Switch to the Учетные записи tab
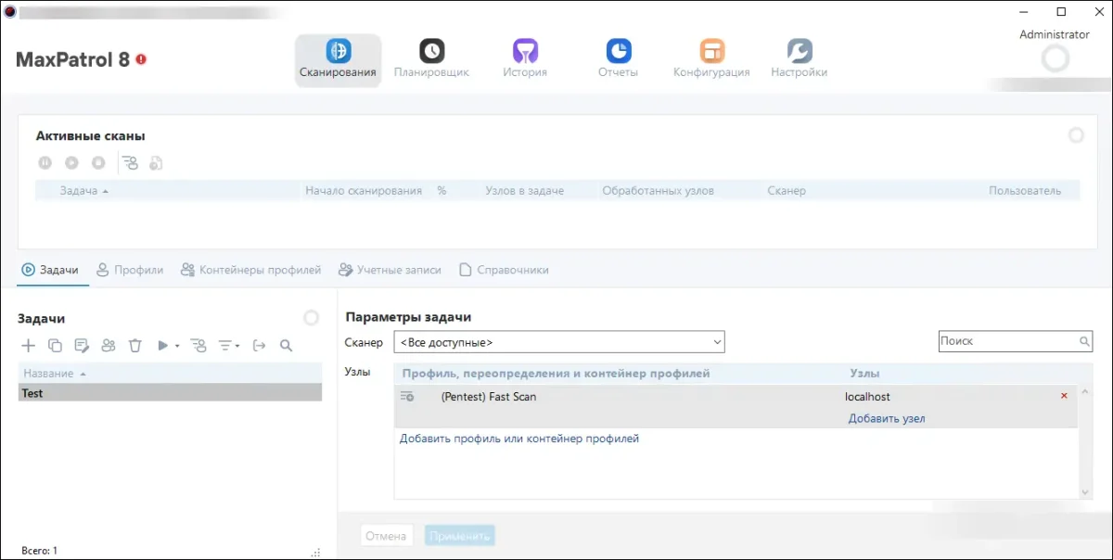 click(390, 270)
